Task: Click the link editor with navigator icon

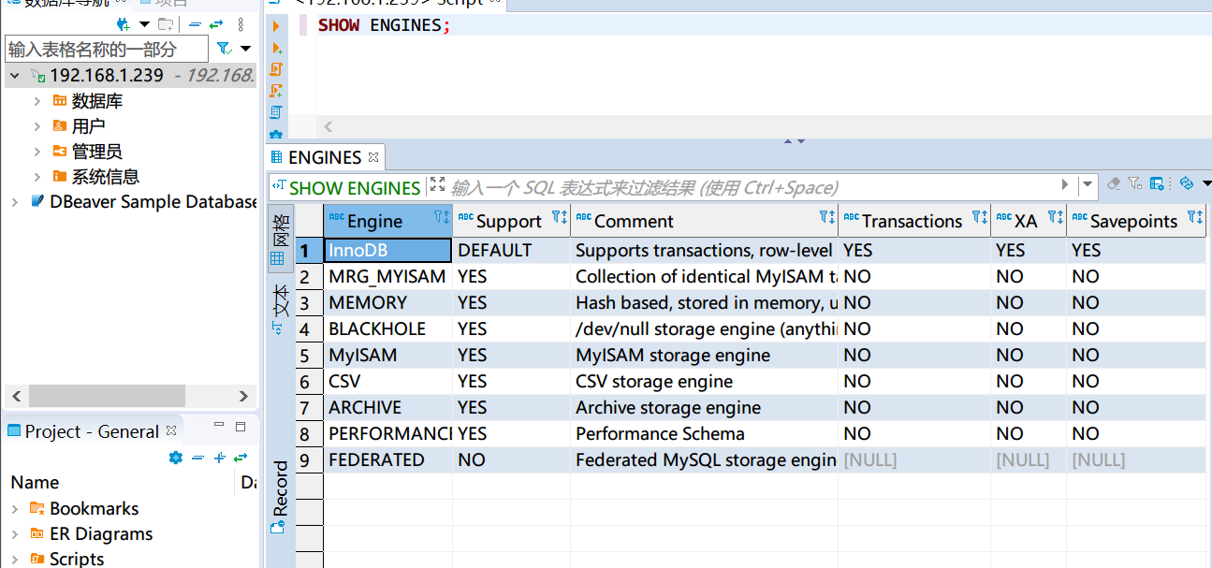Action: click(215, 25)
